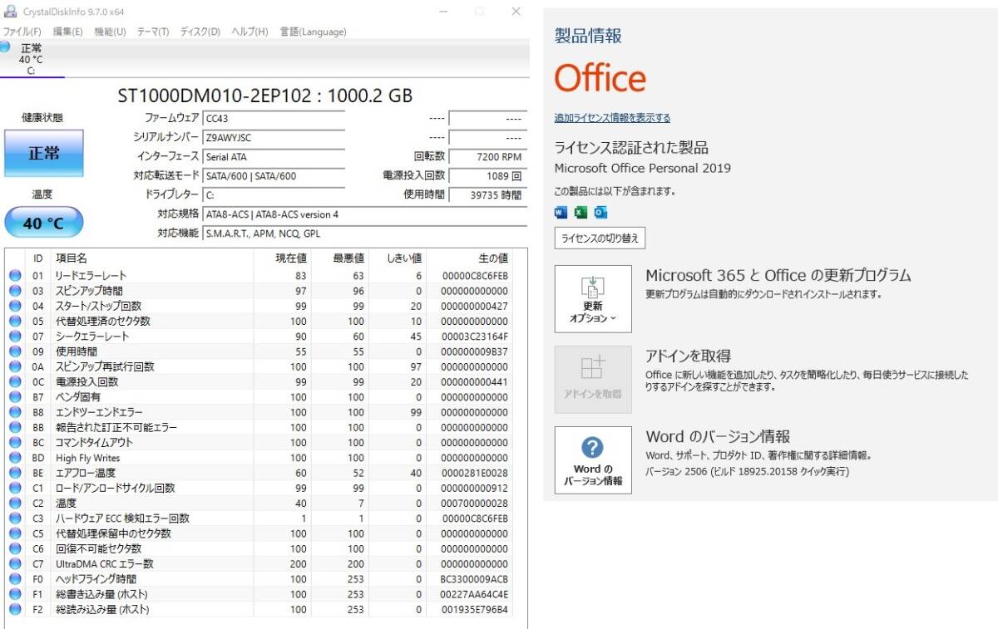Select the 電源投入回数 row with ID 0C
This screenshot has width=998, height=629.
point(259,382)
